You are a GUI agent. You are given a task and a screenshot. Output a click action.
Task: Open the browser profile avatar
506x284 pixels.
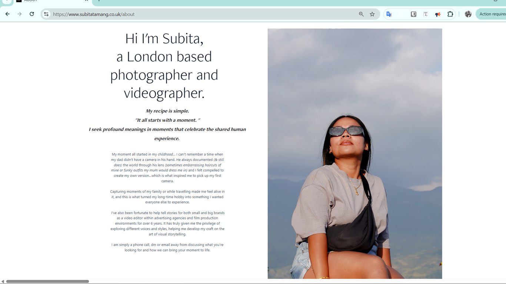(x=468, y=14)
